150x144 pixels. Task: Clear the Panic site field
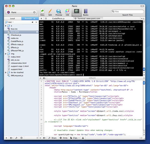34,12
